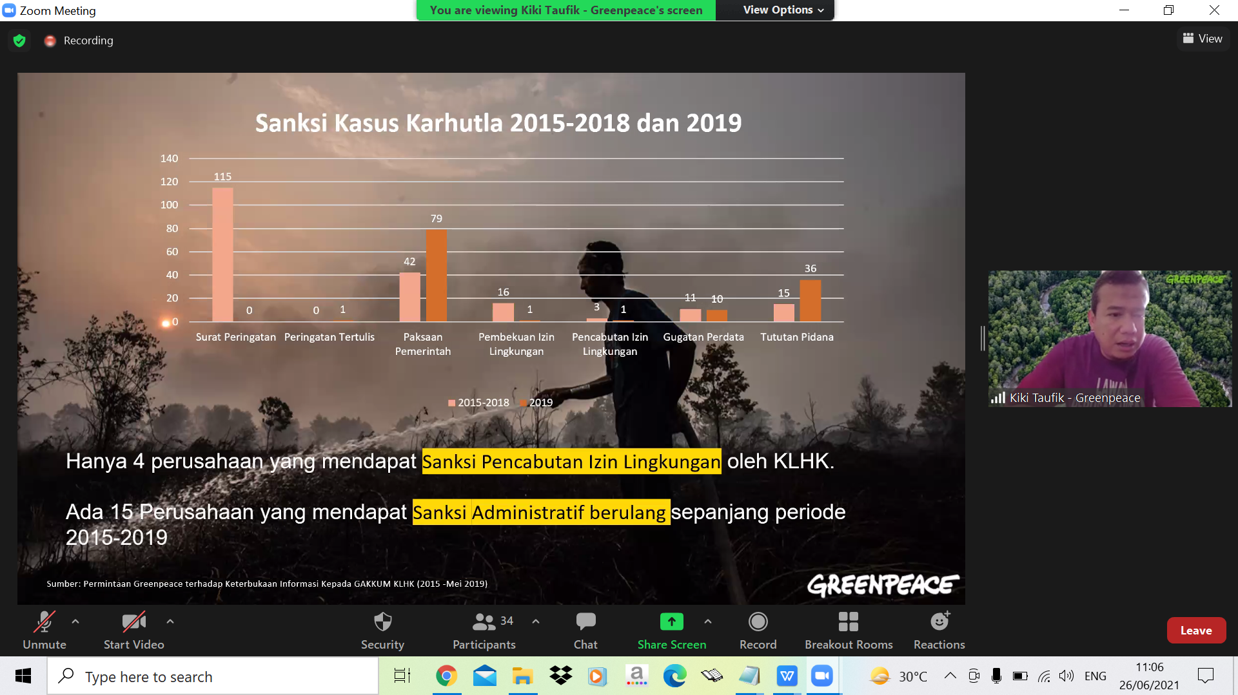This screenshot has width=1238, height=695.
Task: Open the Participants panel
Action: pyautogui.click(x=484, y=630)
